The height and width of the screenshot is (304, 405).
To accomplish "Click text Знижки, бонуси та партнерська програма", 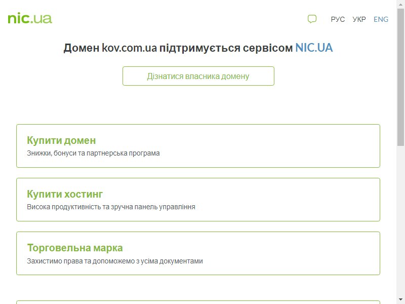I will point(93,154).
